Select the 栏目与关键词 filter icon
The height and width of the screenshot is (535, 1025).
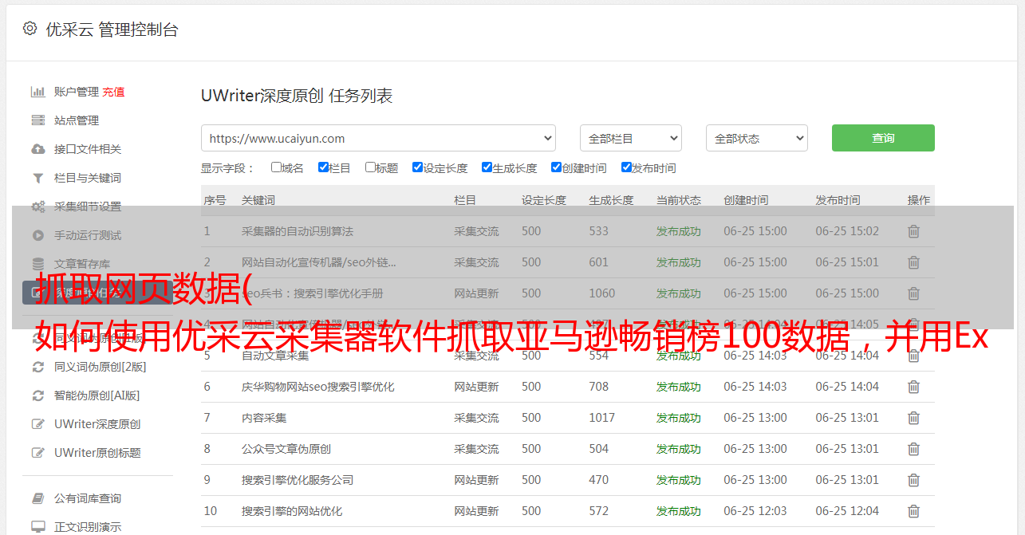pyautogui.click(x=37, y=178)
